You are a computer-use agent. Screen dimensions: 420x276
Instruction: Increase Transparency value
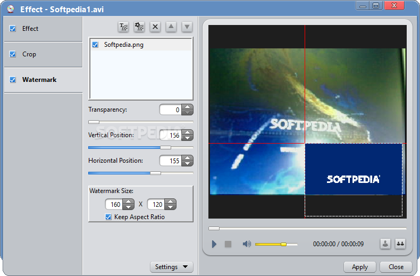pos(188,107)
